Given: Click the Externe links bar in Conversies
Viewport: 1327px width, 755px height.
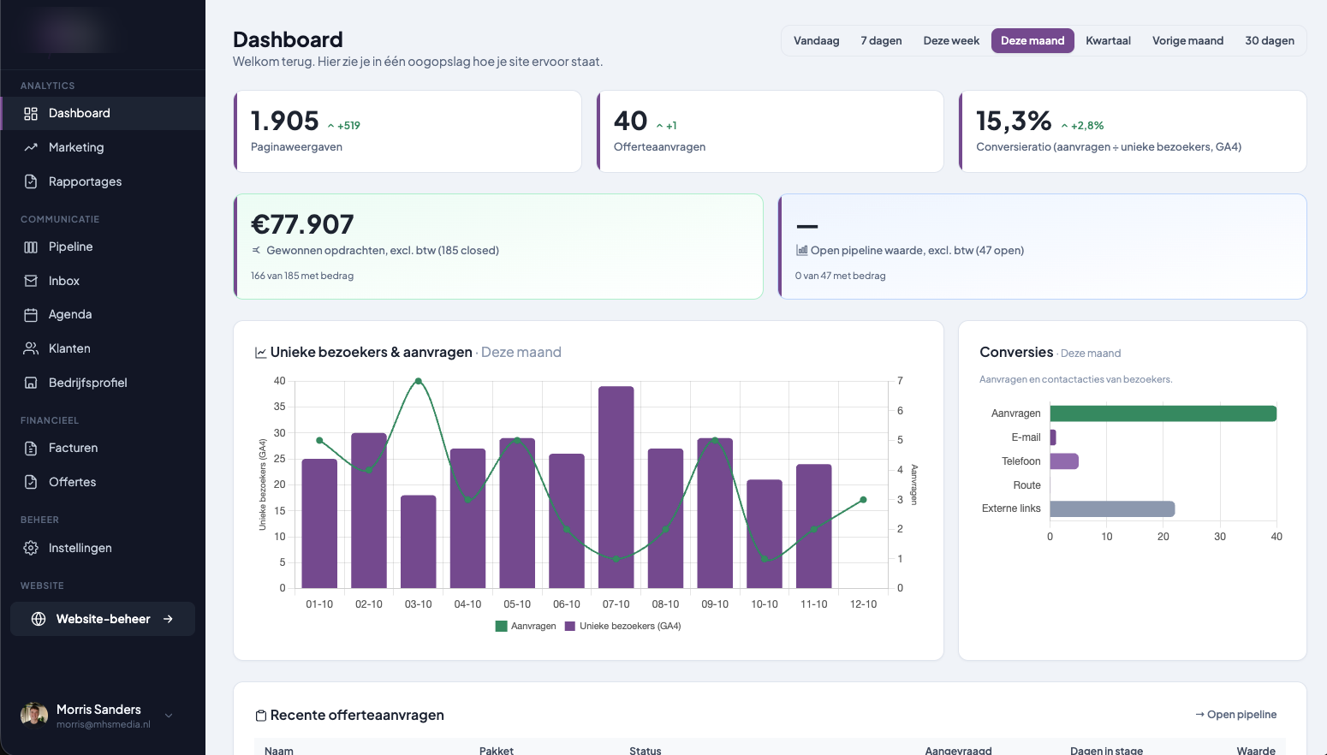Looking at the screenshot, I should pos(1112,508).
